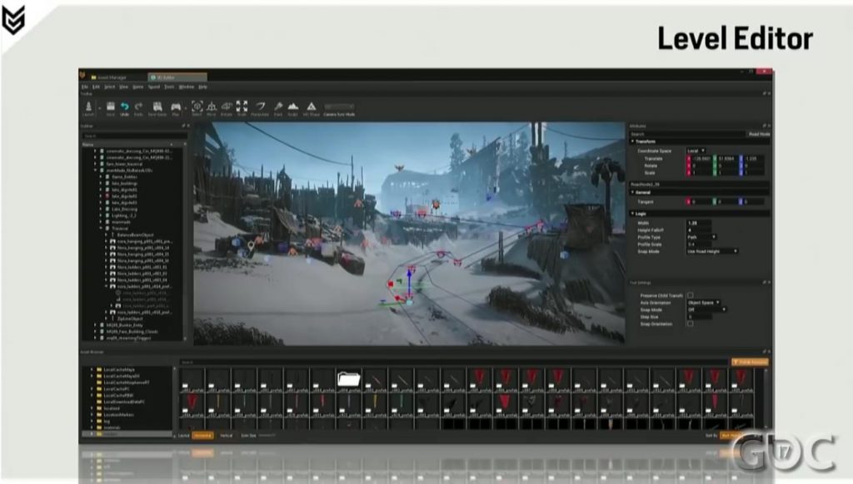Collapse the Transform section

[x=633, y=141]
